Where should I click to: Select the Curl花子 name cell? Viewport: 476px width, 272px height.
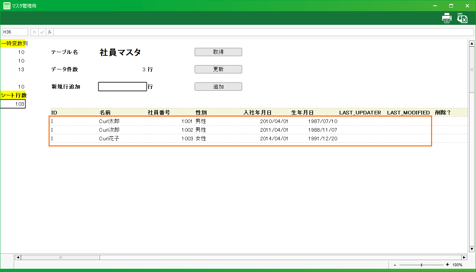click(x=109, y=139)
